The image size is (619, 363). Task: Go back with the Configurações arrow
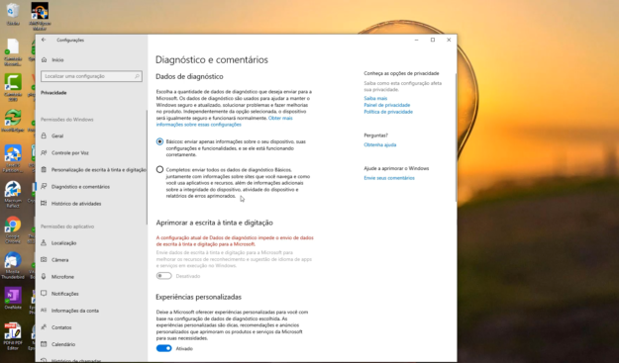point(44,40)
